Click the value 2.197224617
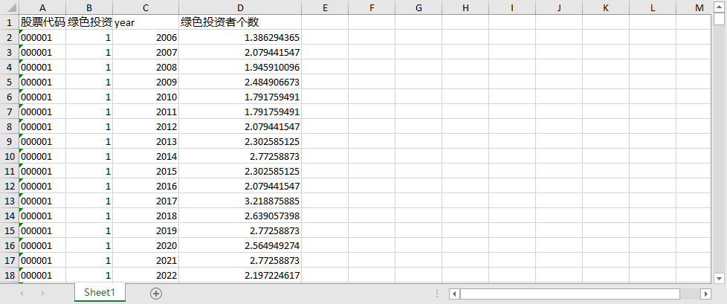727x304 pixels. point(240,275)
